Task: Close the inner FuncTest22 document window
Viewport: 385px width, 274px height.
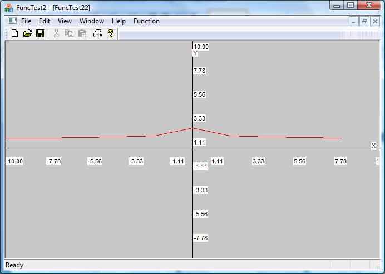Action: [375, 21]
